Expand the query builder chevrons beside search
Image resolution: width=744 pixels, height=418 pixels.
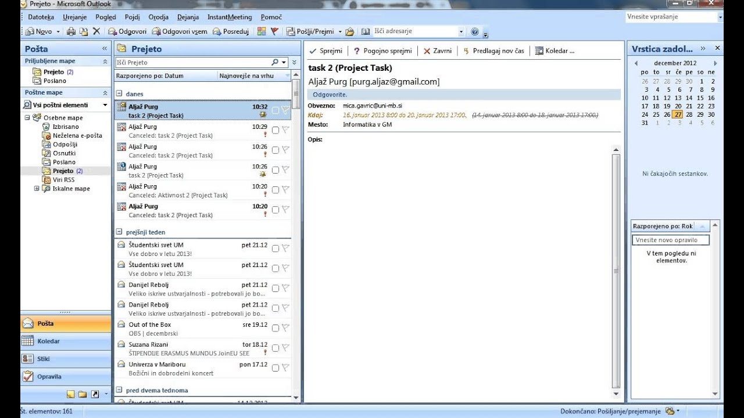pyautogui.click(x=294, y=62)
